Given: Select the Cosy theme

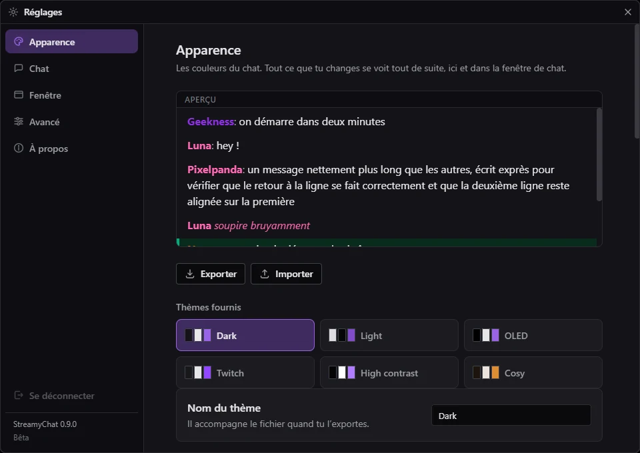Looking at the screenshot, I should [x=533, y=372].
